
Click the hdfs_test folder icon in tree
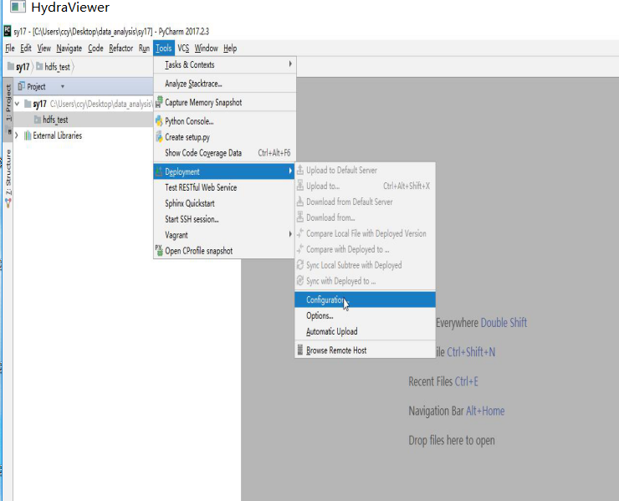tap(38, 120)
